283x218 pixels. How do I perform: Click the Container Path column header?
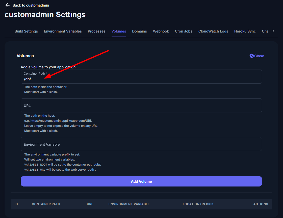pyautogui.click(x=46, y=204)
